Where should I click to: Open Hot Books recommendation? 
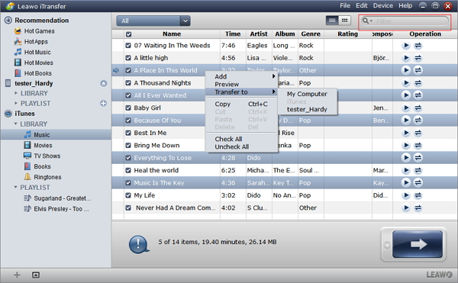[x=33, y=73]
